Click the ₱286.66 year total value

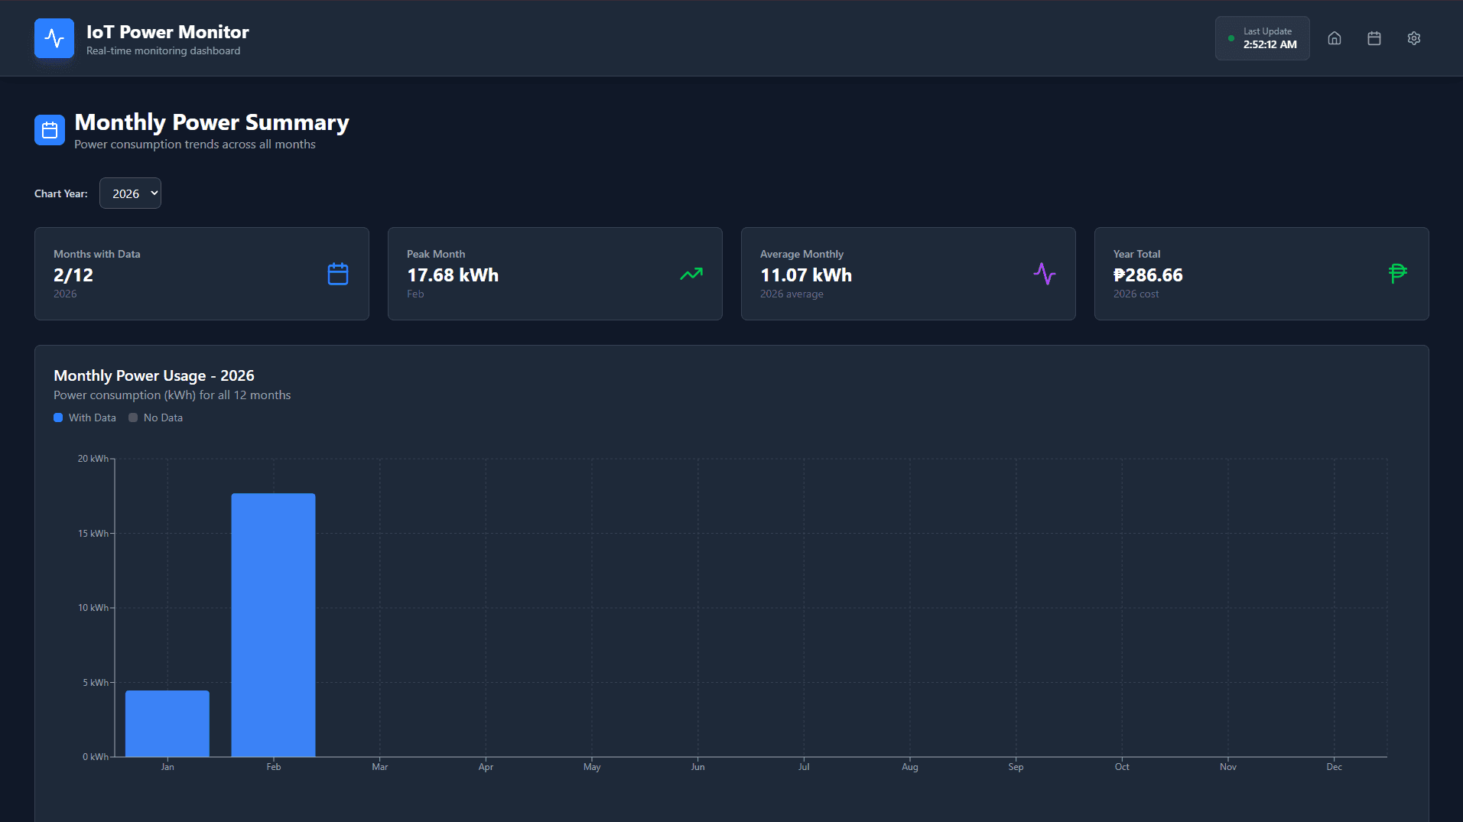(x=1148, y=275)
